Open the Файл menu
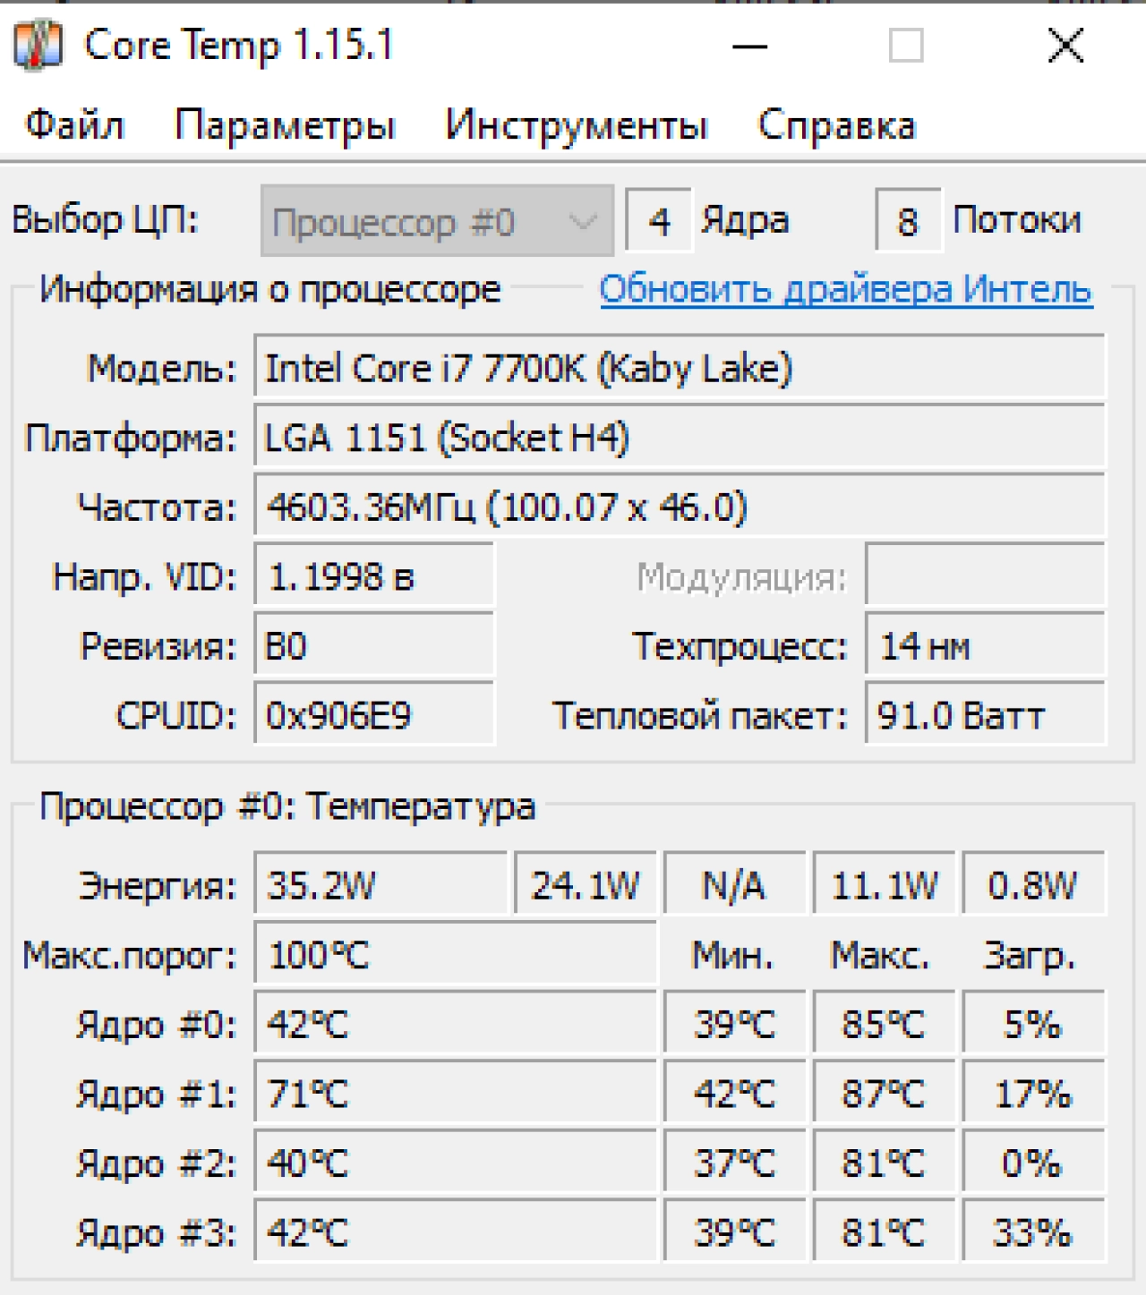1146x1295 pixels. pyautogui.click(x=74, y=124)
